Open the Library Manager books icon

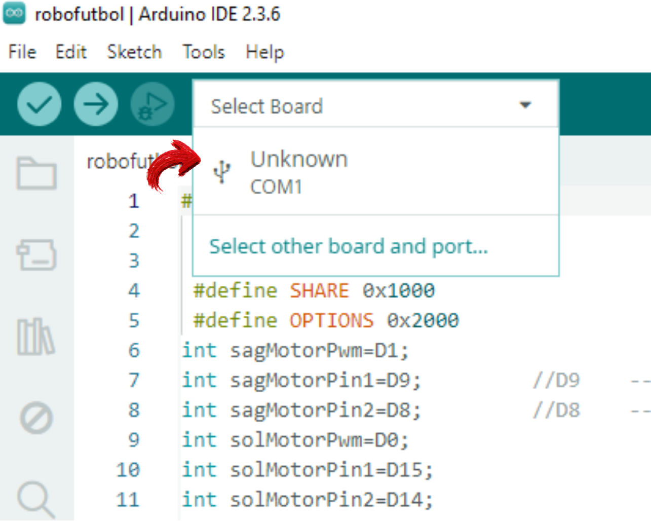[36, 337]
